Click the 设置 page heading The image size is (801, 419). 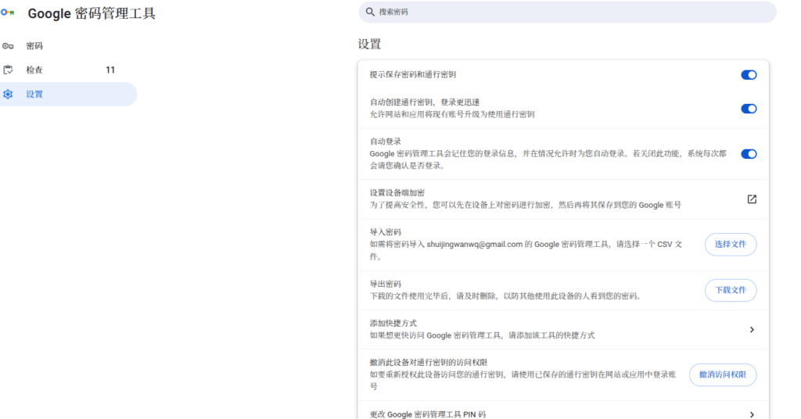pyautogui.click(x=369, y=45)
